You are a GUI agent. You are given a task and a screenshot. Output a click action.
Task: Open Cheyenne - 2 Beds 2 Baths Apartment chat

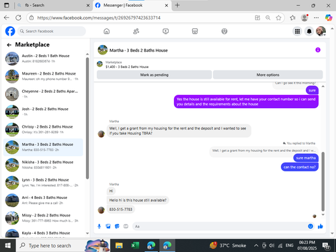pos(43,94)
